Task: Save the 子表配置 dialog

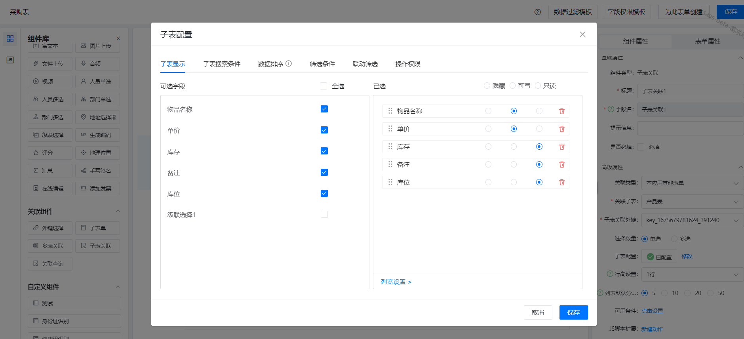Action: (x=573, y=312)
